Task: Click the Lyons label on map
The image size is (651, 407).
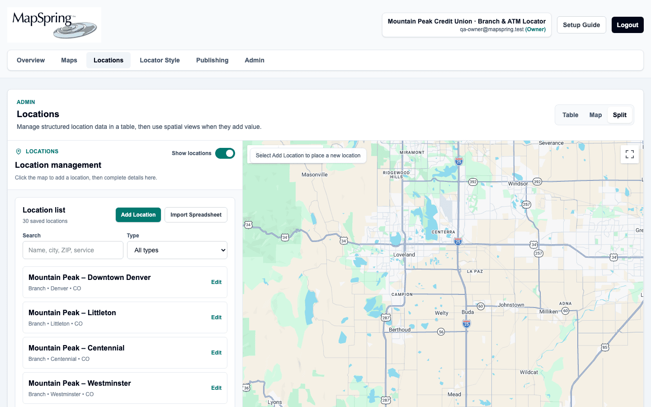Action: pyautogui.click(x=275, y=402)
